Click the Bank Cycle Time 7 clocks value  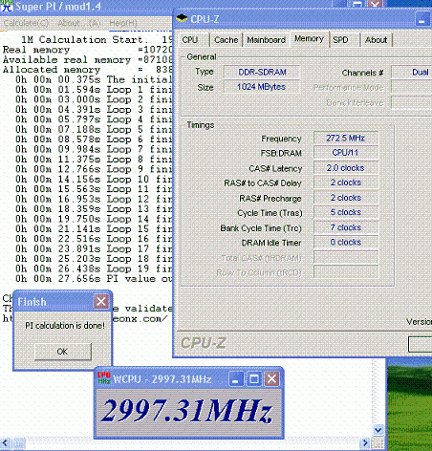(346, 227)
